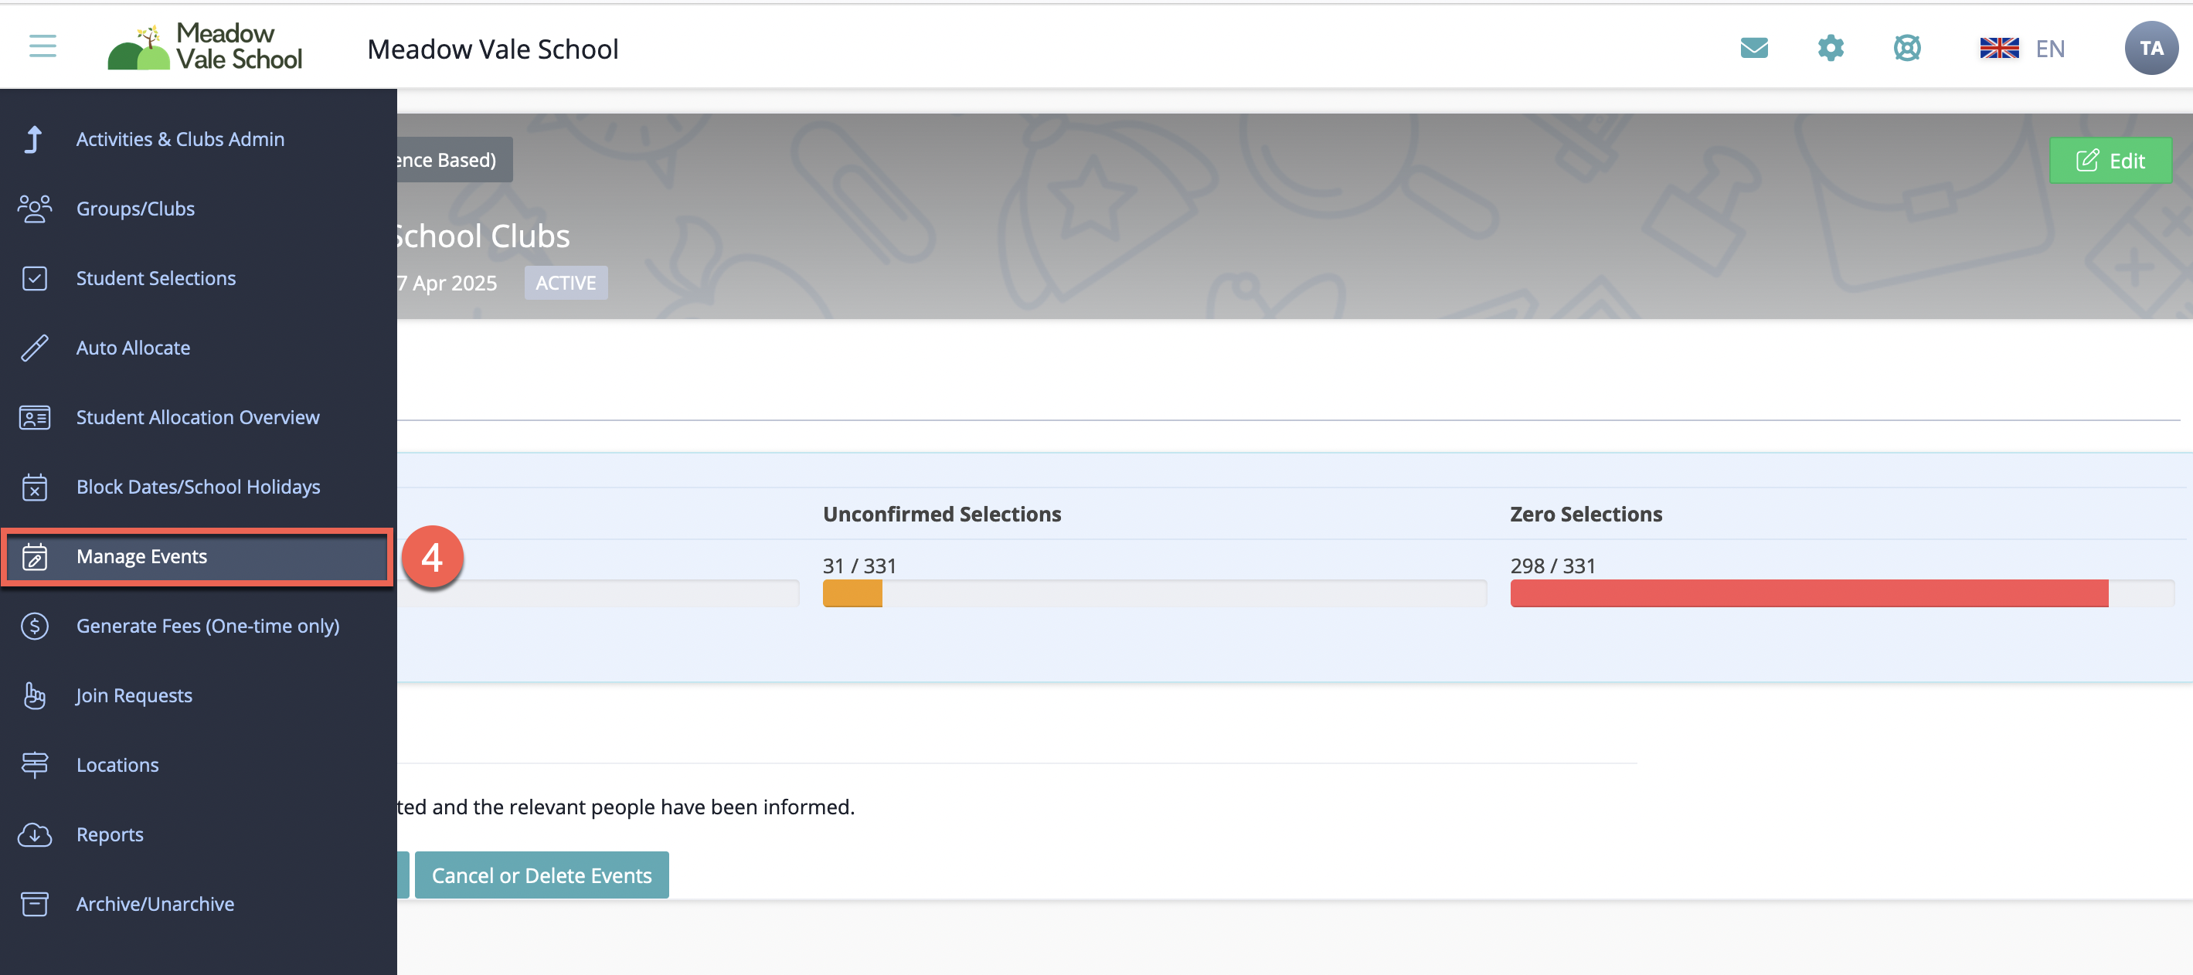Viewport: 2193px width, 975px height.
Task: Click the Reports cloud download icon
Action: 34,834
